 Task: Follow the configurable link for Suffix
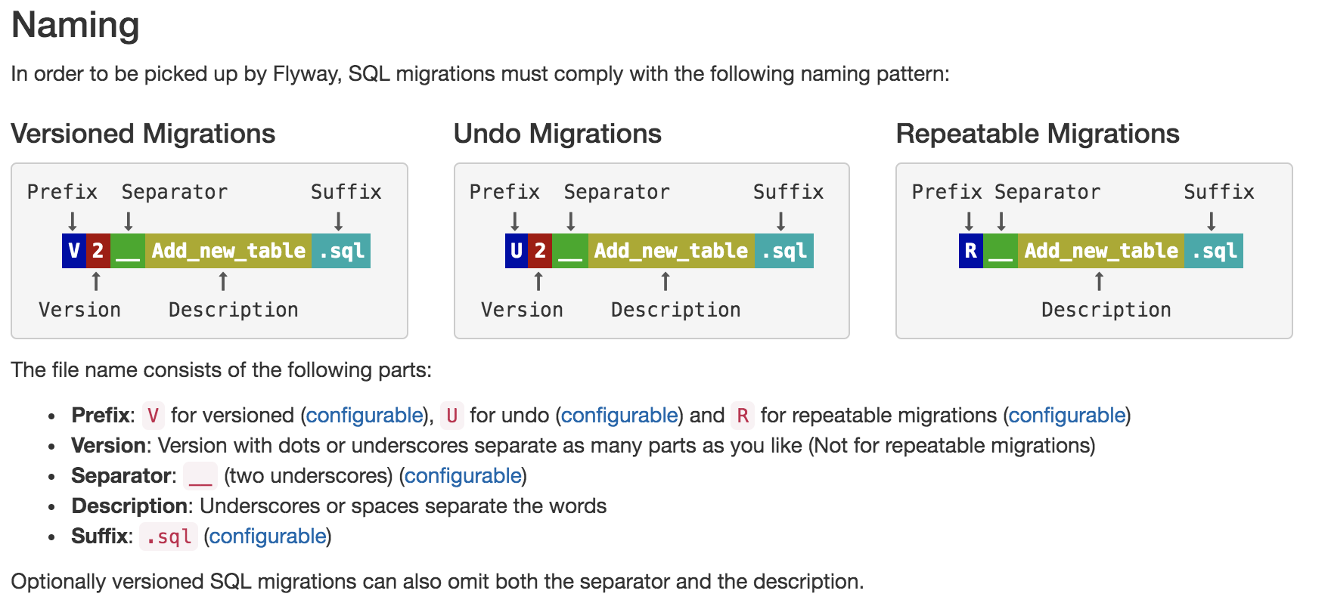[x=268, y=536]
